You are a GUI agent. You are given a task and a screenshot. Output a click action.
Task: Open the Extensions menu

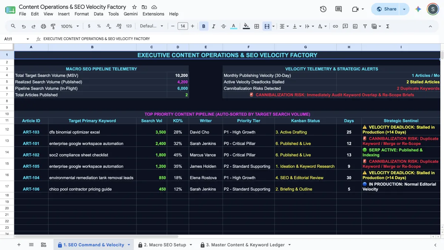tap(153, 14)
